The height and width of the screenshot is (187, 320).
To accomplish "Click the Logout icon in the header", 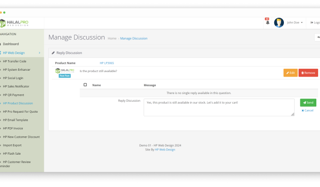I will point(312,22).
